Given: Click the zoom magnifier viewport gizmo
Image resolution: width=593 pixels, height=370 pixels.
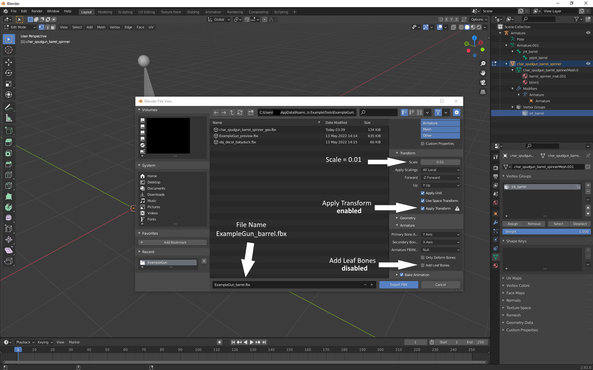Looking at the screenshot, I should tap(483, 64).
